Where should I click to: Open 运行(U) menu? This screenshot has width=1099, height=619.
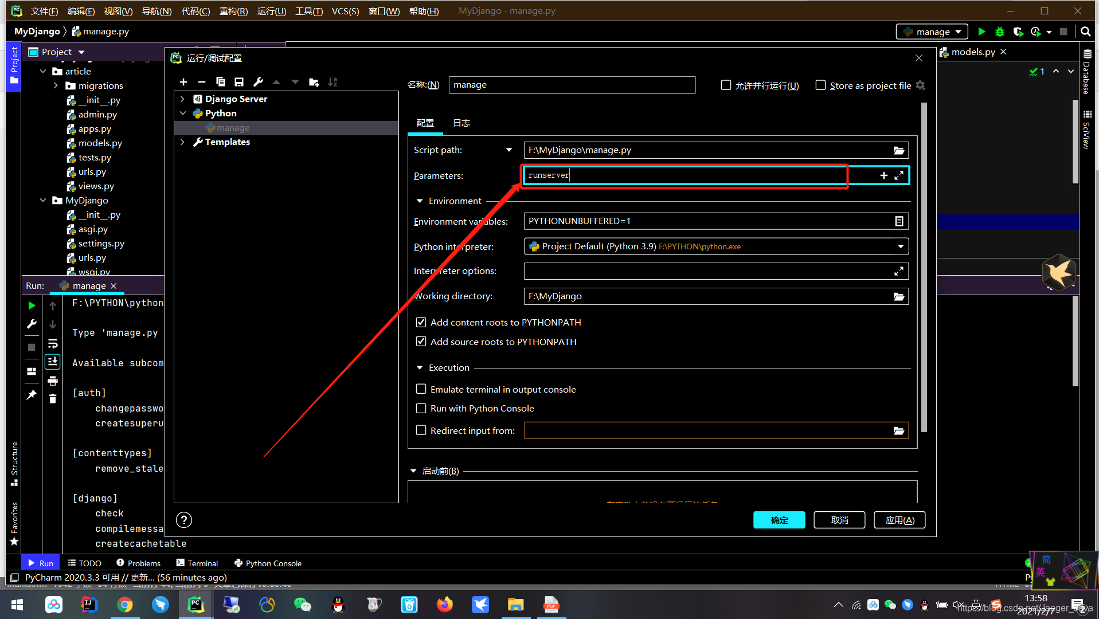(x=272, y=11)
